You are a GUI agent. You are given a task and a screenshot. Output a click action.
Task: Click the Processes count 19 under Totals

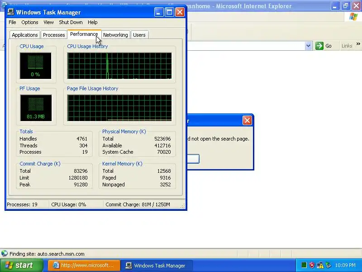point(85,152)
